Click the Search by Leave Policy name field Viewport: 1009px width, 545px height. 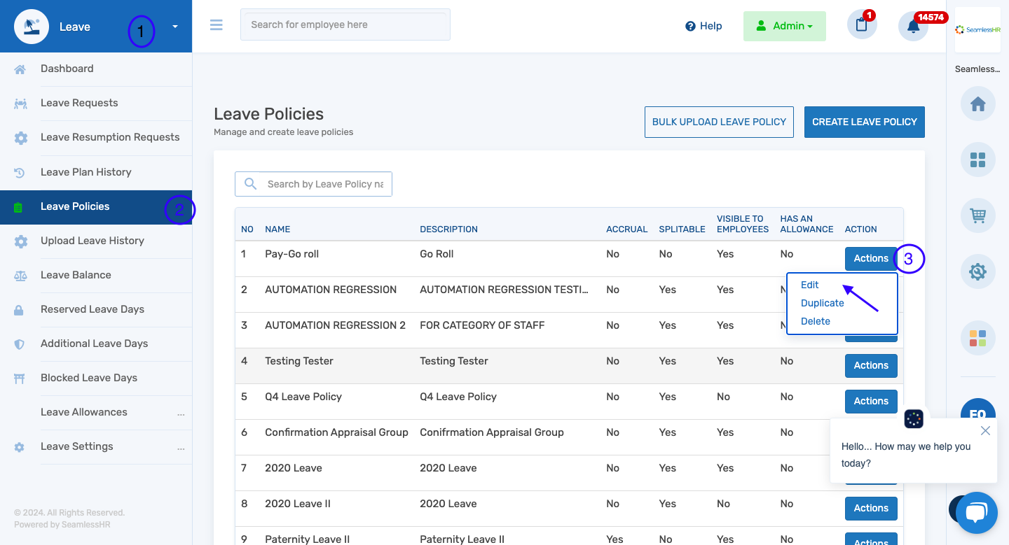[313, 184]
